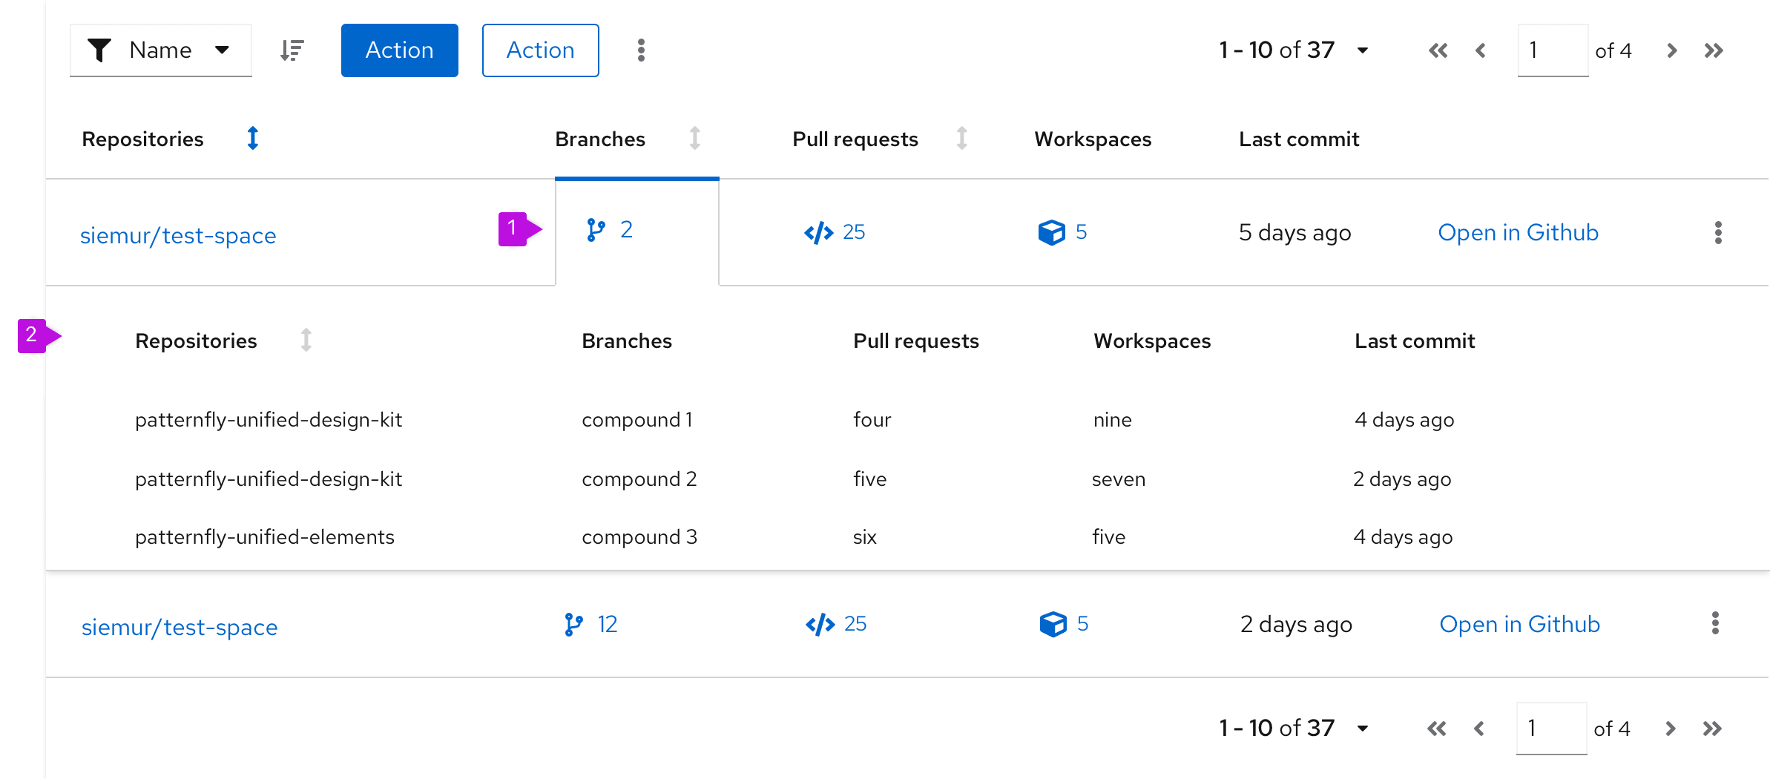The height and width of the screenshot is (779, 1770).
Task: Jump to first page in top pagination
Action: (x=1438, y=50)
